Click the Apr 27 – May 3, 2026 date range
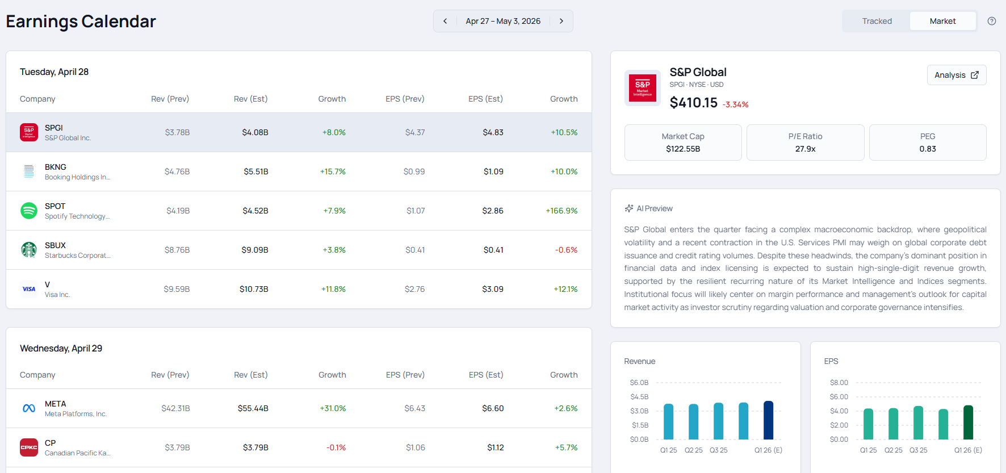This screenshot has height=473, width=1006. (x=503, y=21)
